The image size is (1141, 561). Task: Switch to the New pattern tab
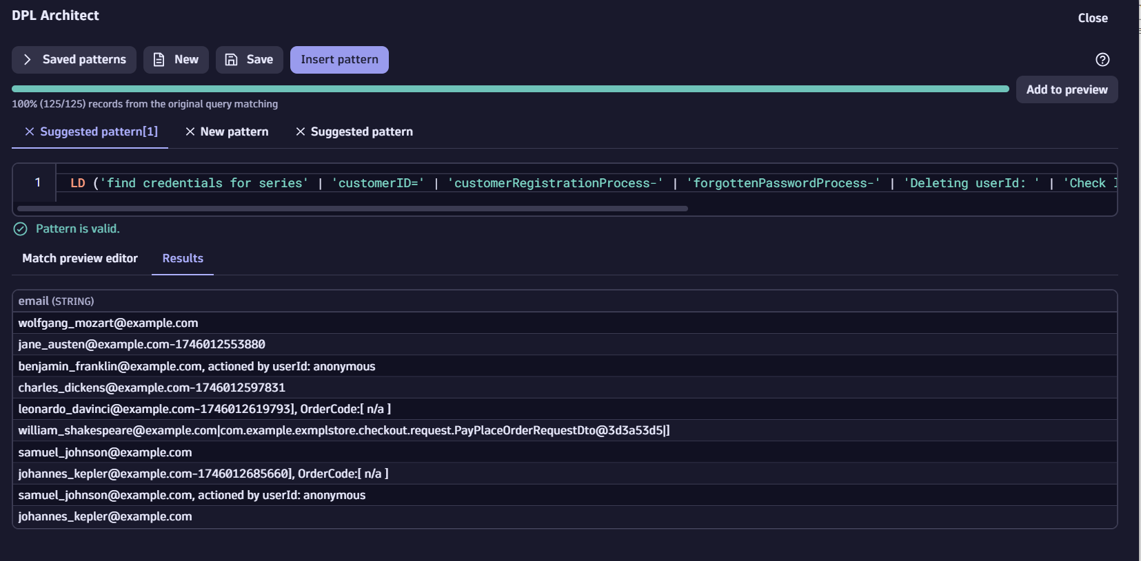click(x=234, y=131)
